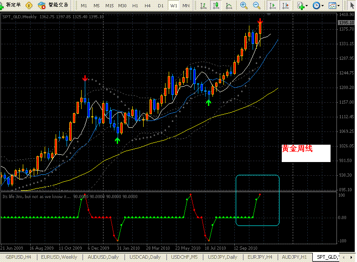Switch chart to MN monthly timeframe

point(186,5)
